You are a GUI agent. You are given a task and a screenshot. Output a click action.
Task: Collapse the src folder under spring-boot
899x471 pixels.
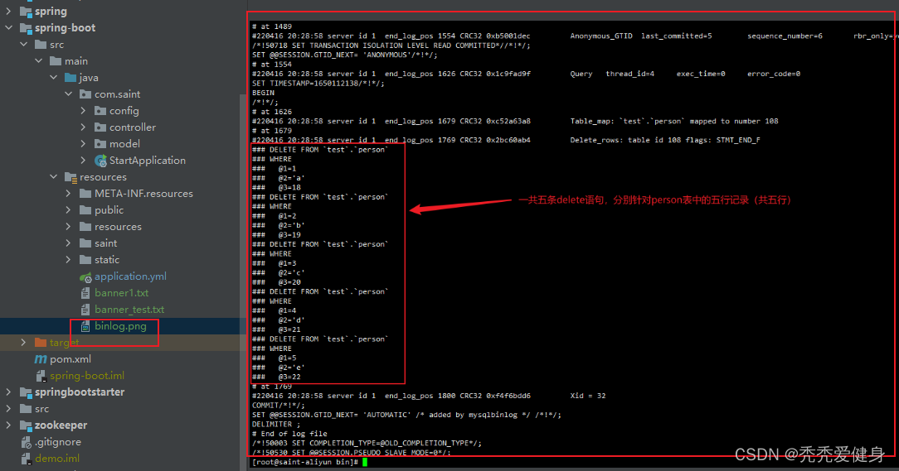pos(23,44)
